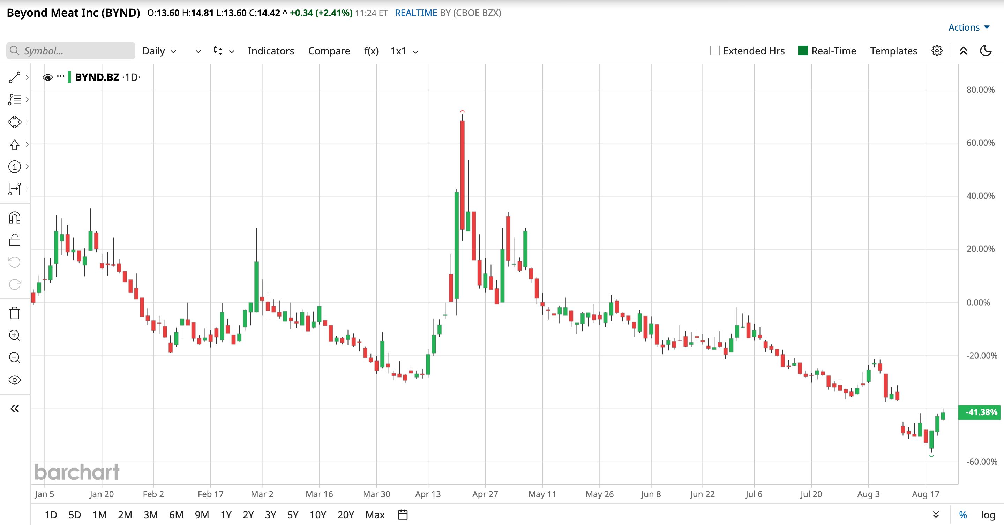Click the unlock drawings padlock icon
The width and height of the screenshot is (1004, 525).
(14, 240)
